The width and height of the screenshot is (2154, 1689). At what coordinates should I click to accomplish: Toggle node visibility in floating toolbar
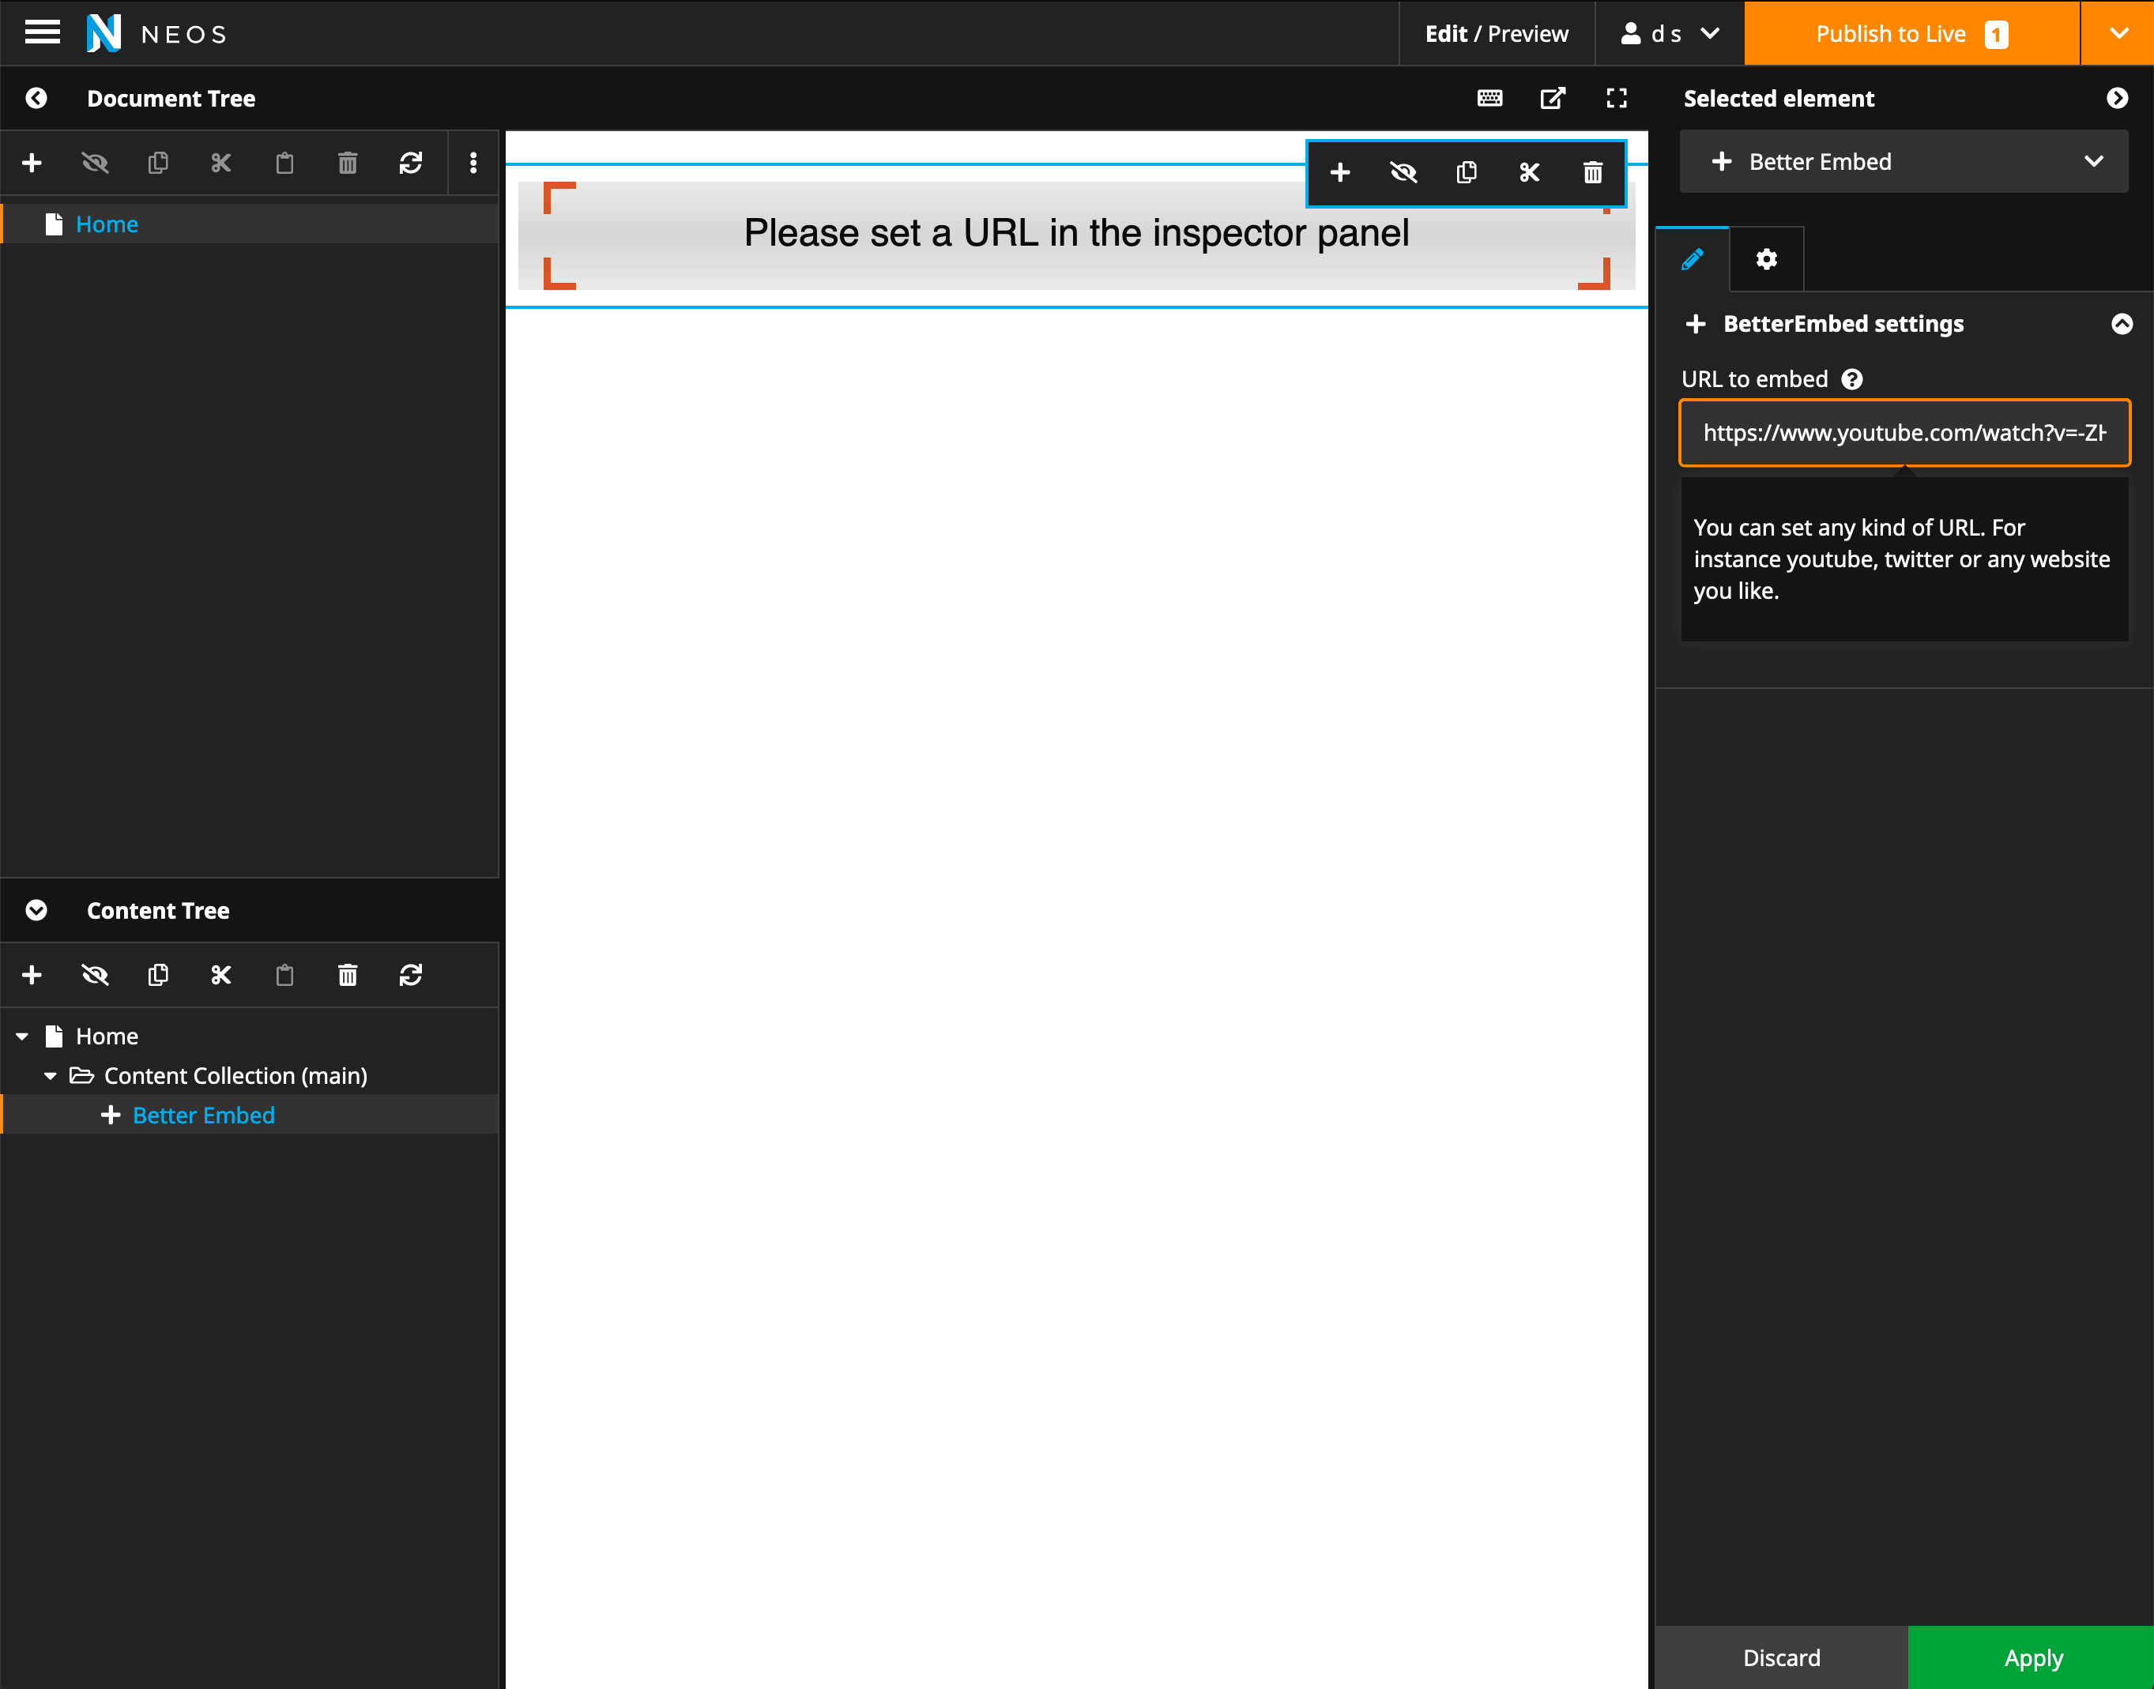[1403, 173]
